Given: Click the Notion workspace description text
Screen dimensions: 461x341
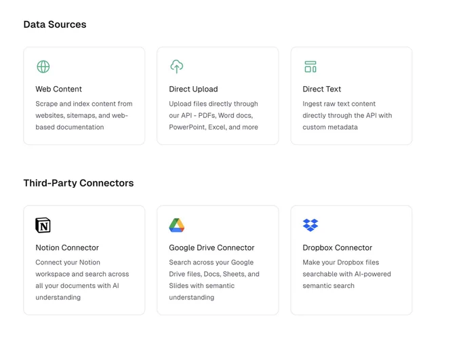Looking at the screenshot, I should pos(82,280).
